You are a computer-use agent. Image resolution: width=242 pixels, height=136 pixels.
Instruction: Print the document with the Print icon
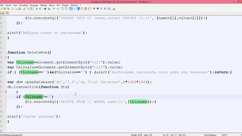coord(19,9)
